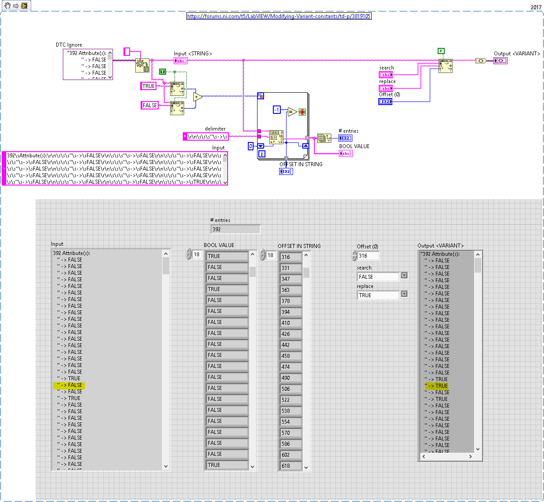Select the Array Size node
The height and width of the screenshot is (502, 544).
[324, 138]
